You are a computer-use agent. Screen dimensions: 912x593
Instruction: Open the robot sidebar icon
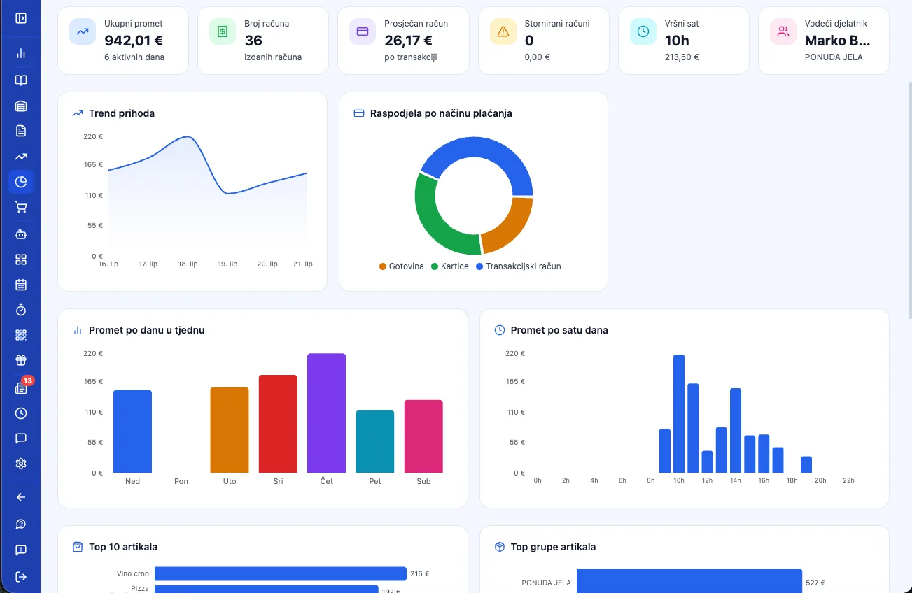(x=21, y=234)
